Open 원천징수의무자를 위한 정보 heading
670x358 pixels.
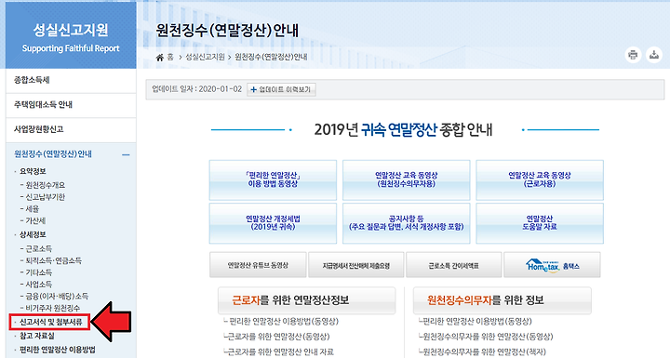pos(502,300)
